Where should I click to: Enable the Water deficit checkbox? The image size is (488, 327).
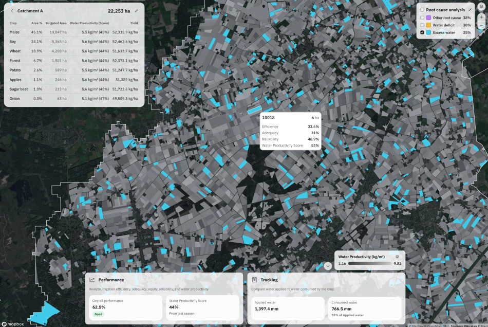click(x=422, y=25)
